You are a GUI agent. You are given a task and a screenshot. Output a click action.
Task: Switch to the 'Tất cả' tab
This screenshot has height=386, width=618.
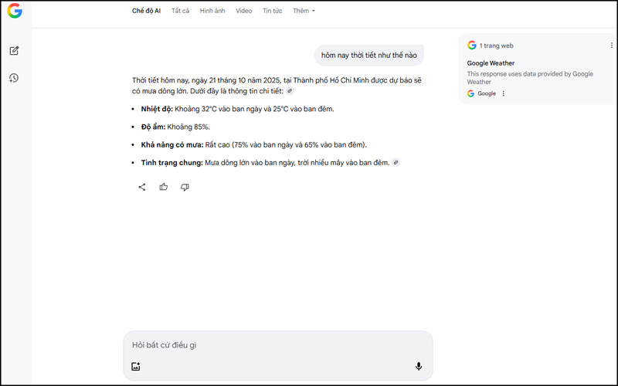click(x=180, y=11)
